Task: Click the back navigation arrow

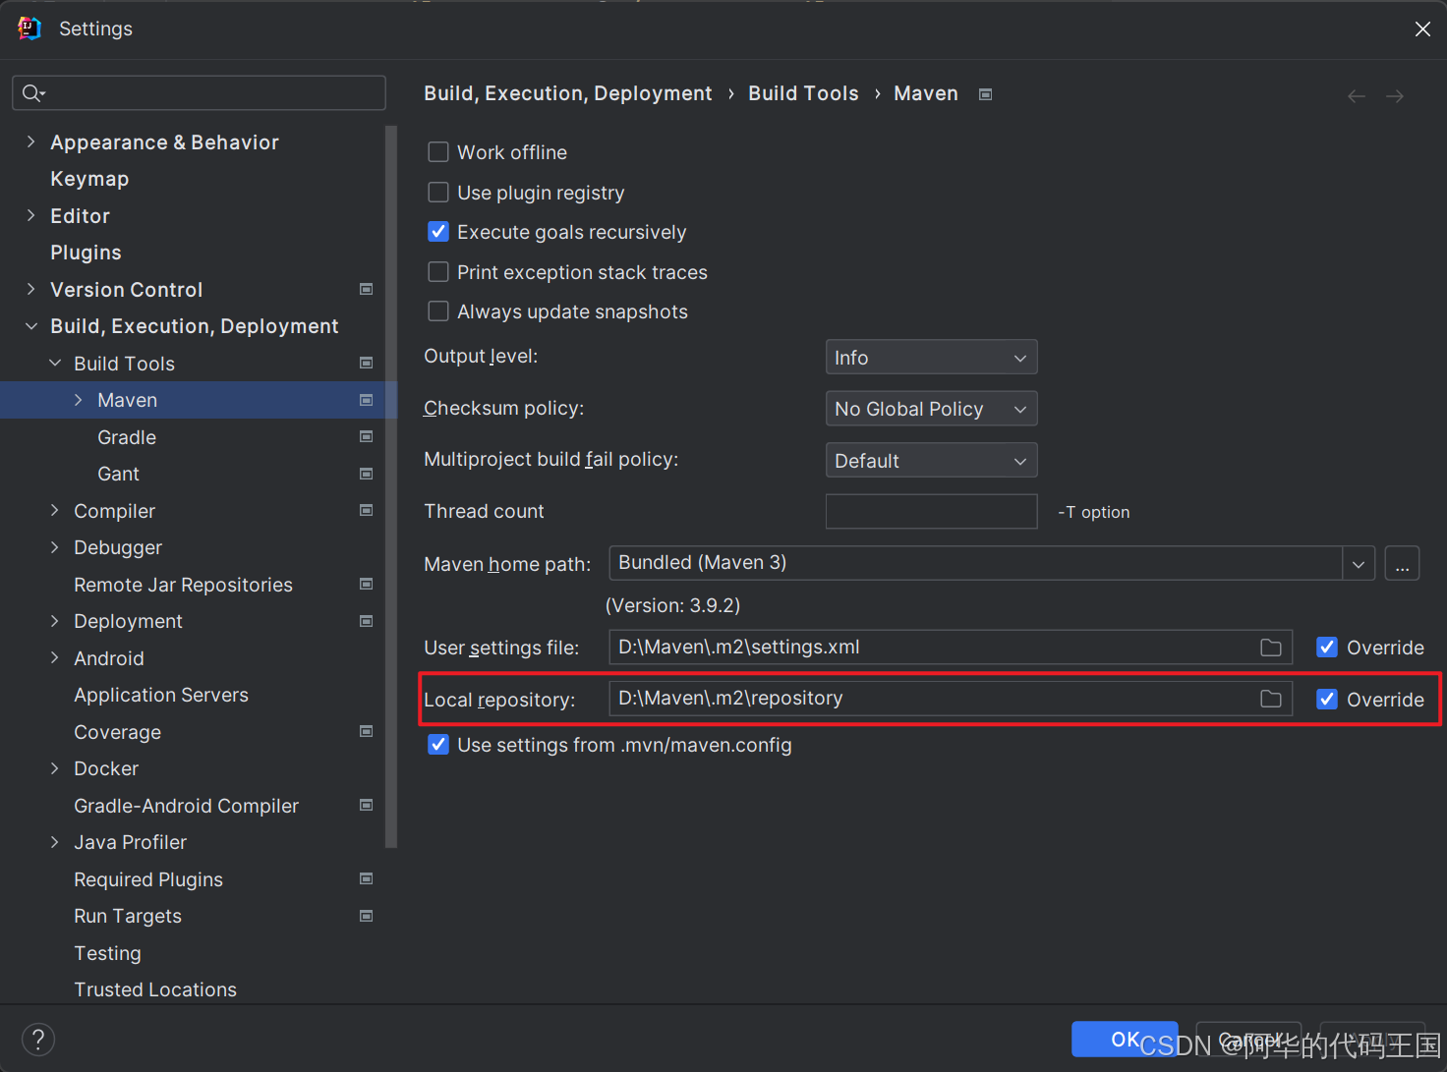Action: pos(1357,96)
